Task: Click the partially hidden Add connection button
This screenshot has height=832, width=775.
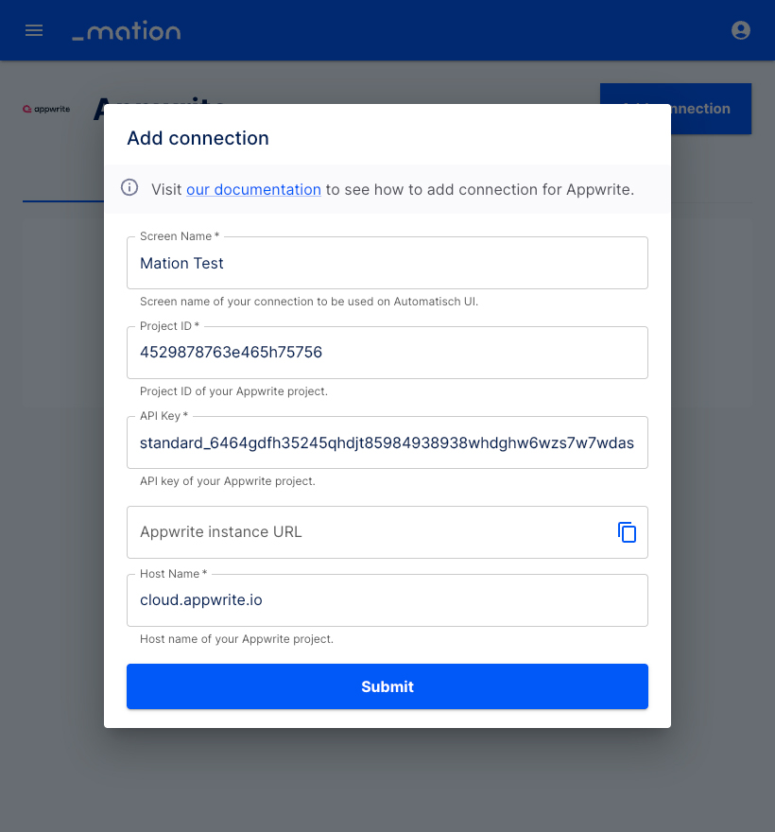Action: pyautogui.click(x=711, y=108)
